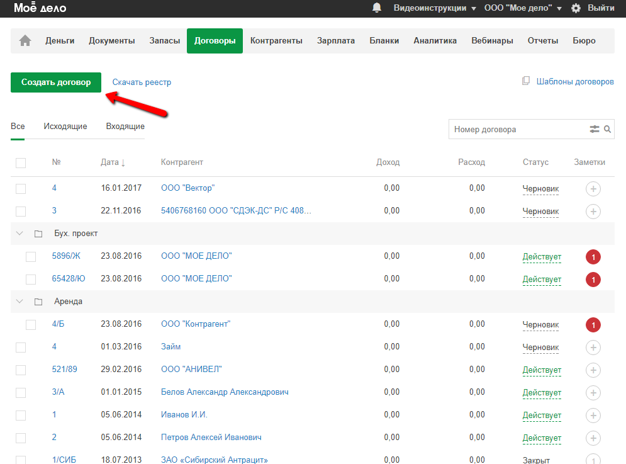This screenshot has width=626, height=464.
Task: Open red note badge for contract 4/Б
Action: coord(593,324)
